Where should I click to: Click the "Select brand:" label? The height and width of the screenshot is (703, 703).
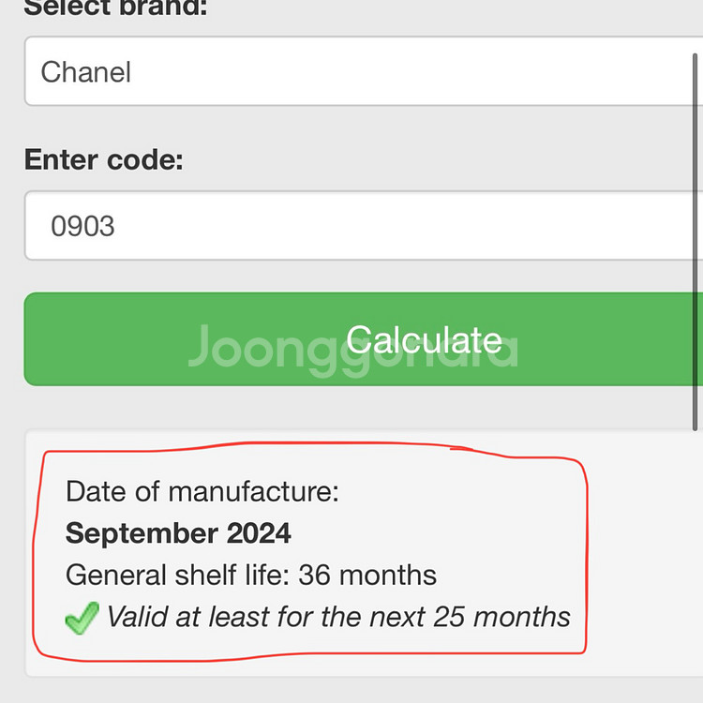[x=115, y=8]
